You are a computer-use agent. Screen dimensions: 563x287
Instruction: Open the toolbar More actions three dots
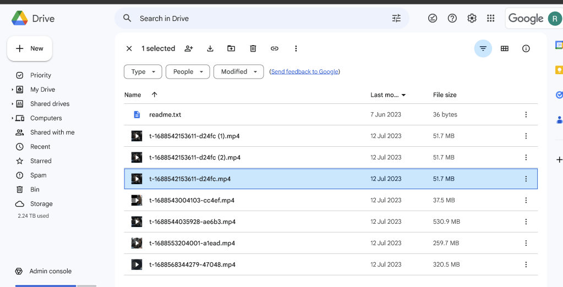coord(296,48)
